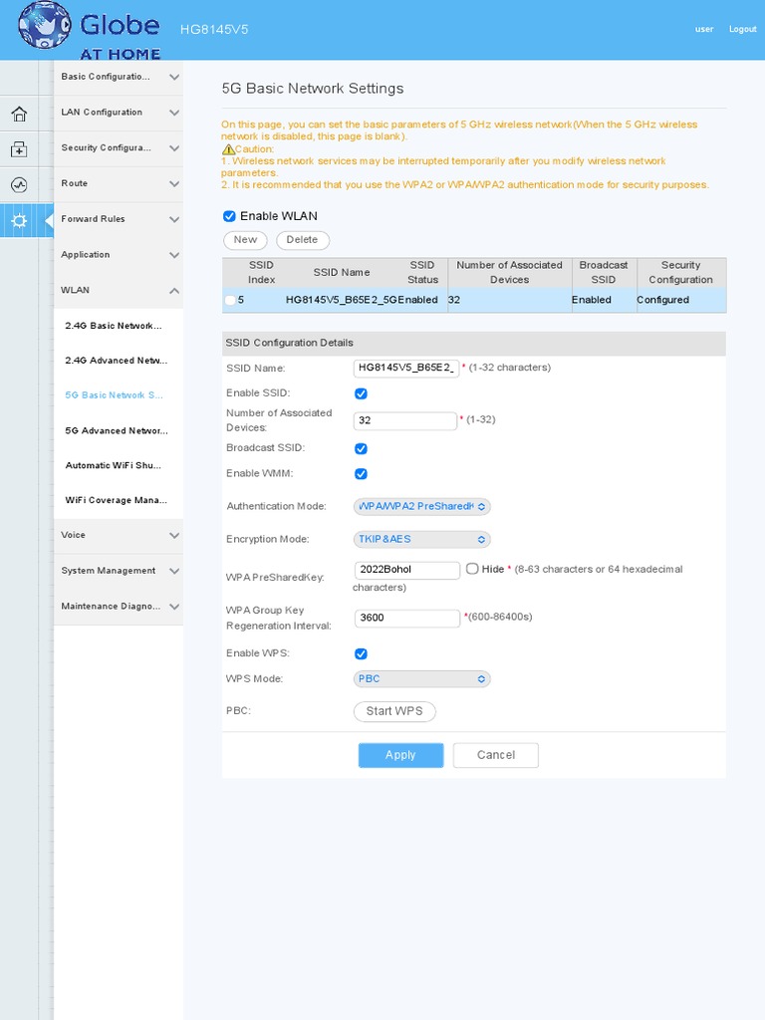Screen dimensions: 765x1020
Task: Expand Voice menu
Action: pos(118,535)
